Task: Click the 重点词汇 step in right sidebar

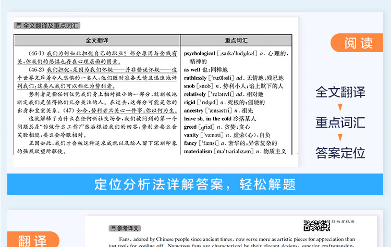Action: click(340, 123)
